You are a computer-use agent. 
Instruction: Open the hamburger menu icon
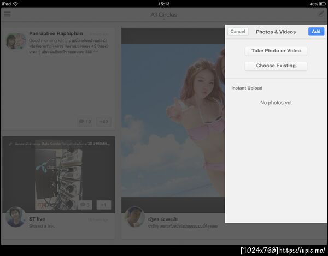tap(7, 14)
